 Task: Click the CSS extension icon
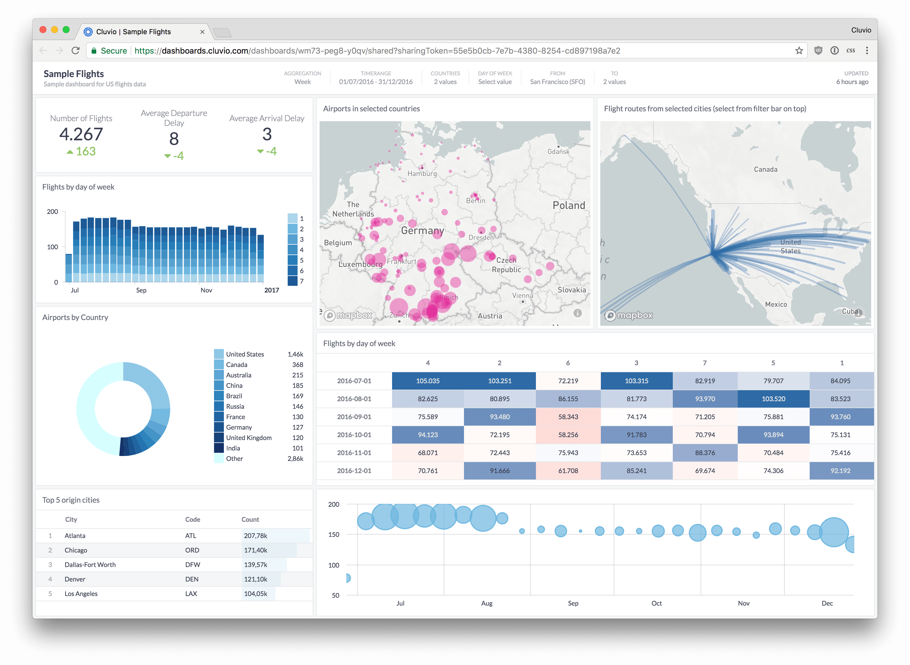tap(851, 51)
